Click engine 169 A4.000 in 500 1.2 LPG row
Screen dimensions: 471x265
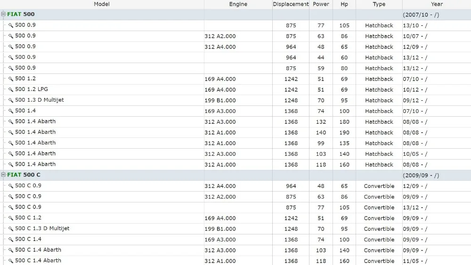pyautogui.click(x=220, y=89)
